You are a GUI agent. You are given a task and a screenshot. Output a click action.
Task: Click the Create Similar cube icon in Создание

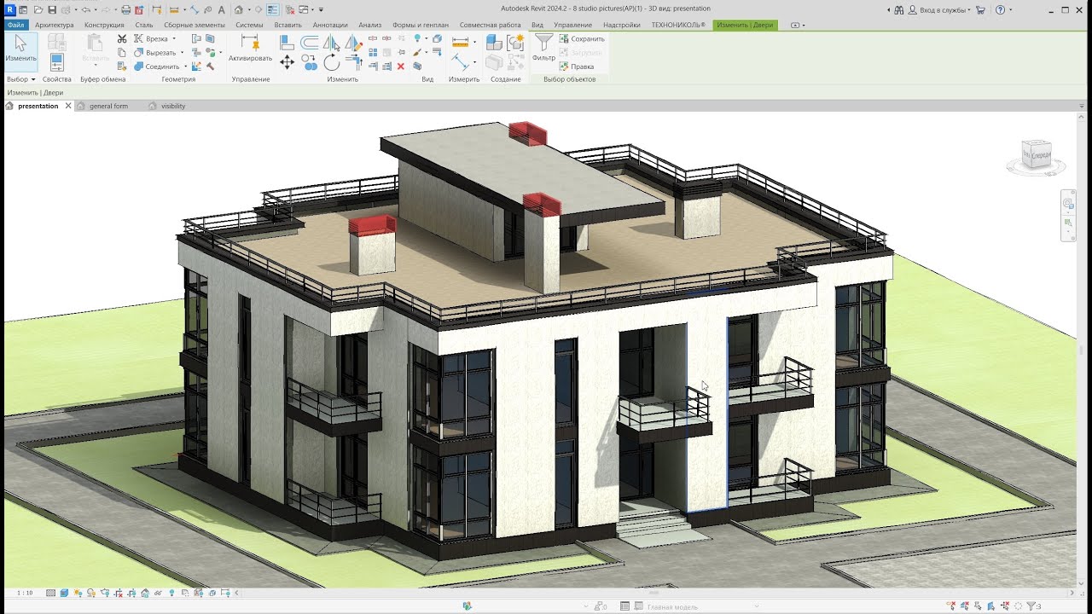click(494, 42)
